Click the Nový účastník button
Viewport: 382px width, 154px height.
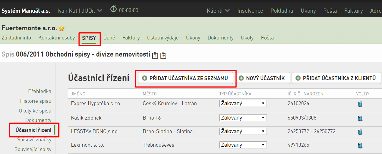click(262, 78)
